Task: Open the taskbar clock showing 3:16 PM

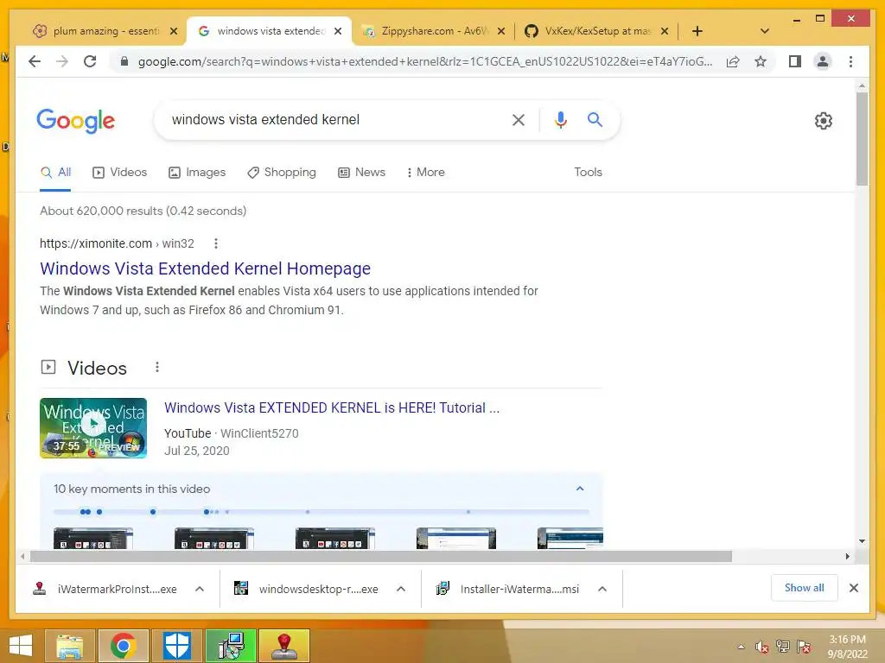Action: pos(847,647)
